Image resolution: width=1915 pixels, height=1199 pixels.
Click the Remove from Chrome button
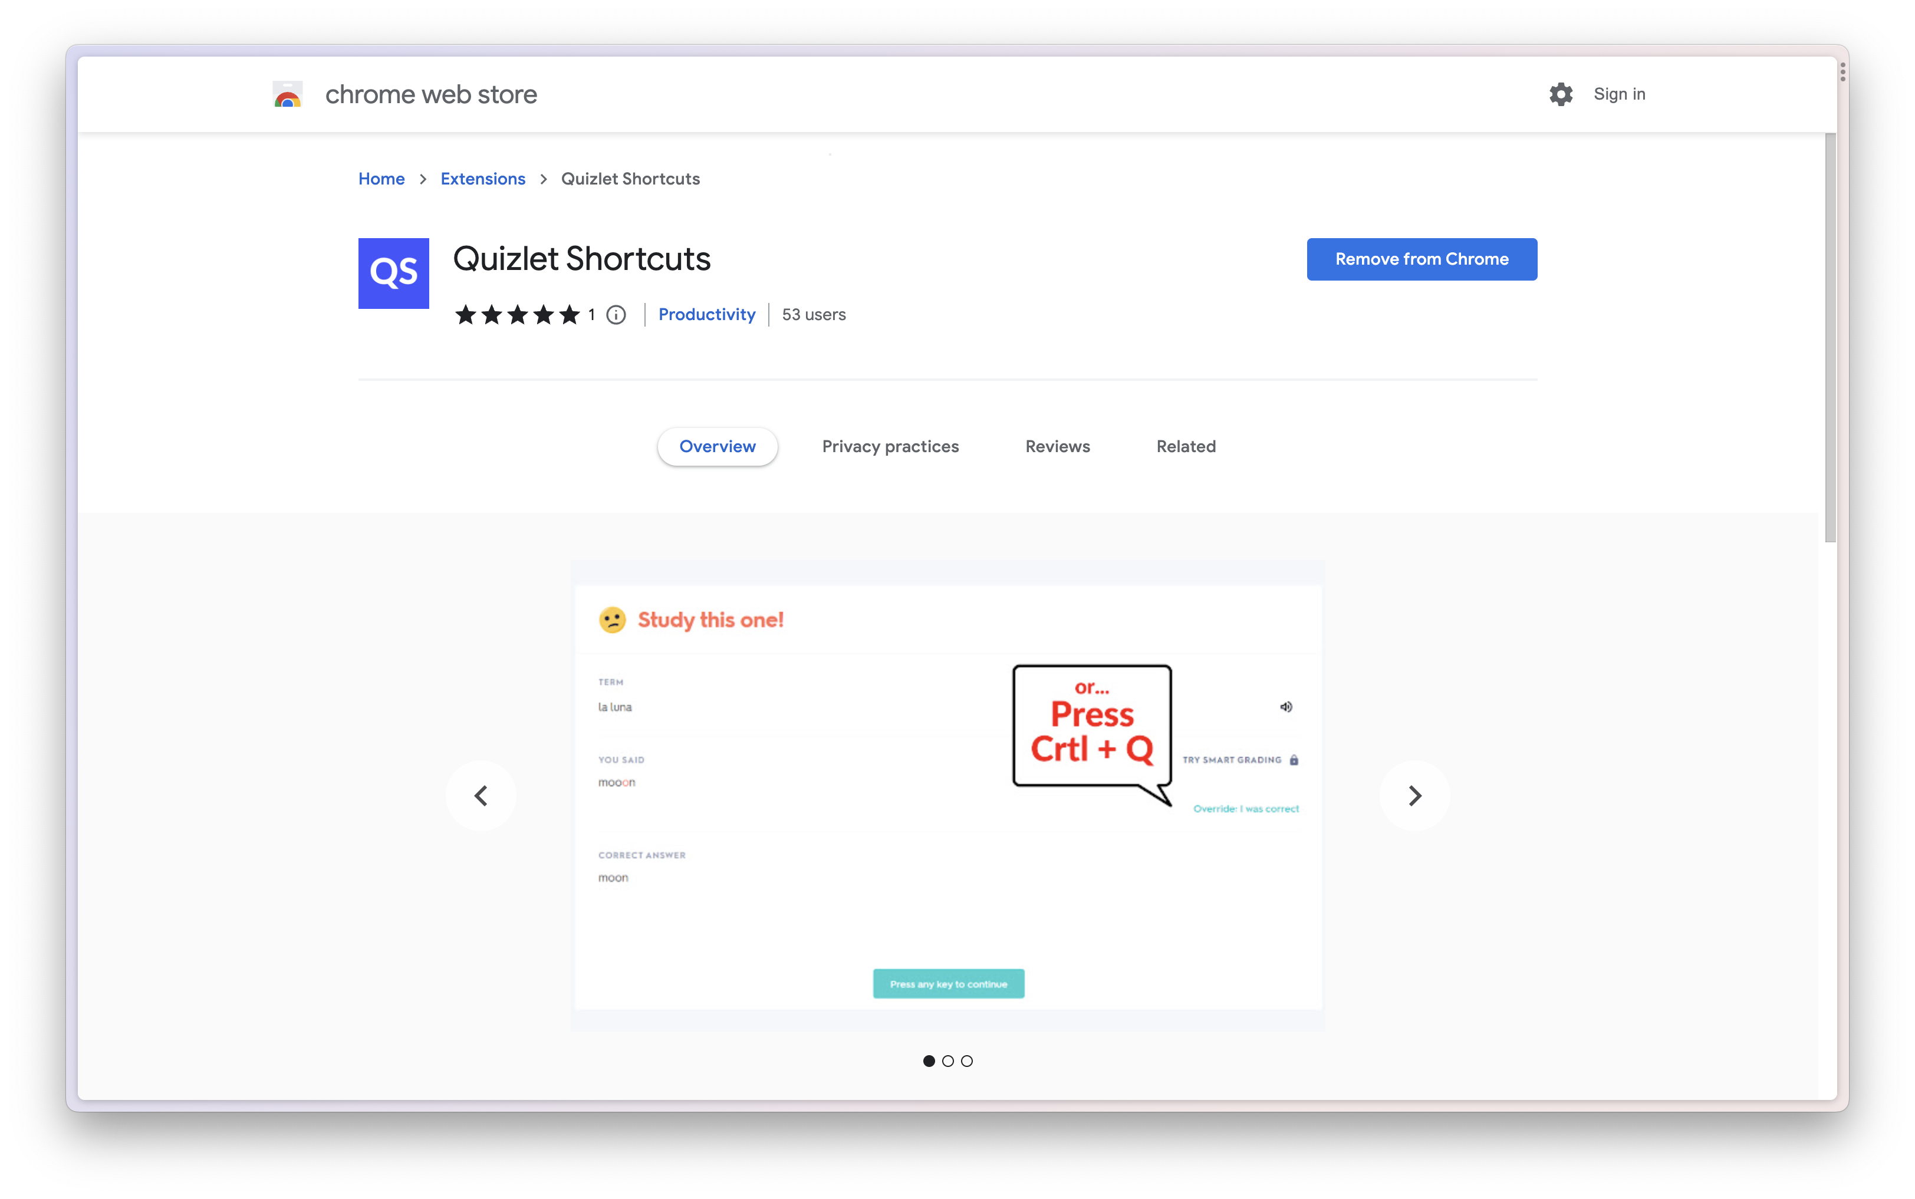click(1422, 258)
